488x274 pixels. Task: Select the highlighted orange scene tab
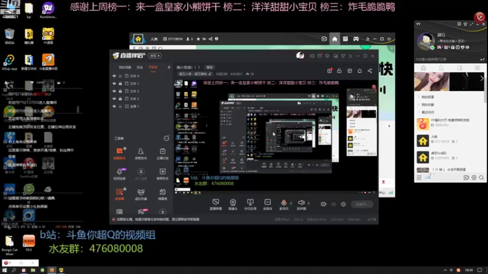153,68
